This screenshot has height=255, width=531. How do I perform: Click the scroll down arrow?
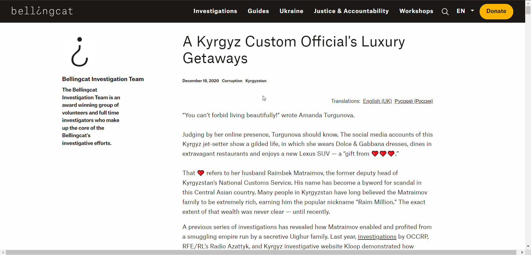click(528, 246)
